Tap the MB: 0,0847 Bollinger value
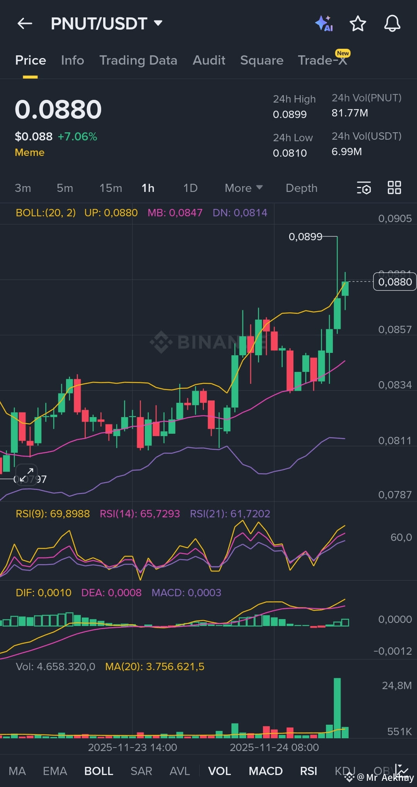The height and width of the screenshot is (787, 417). point(175,213)
